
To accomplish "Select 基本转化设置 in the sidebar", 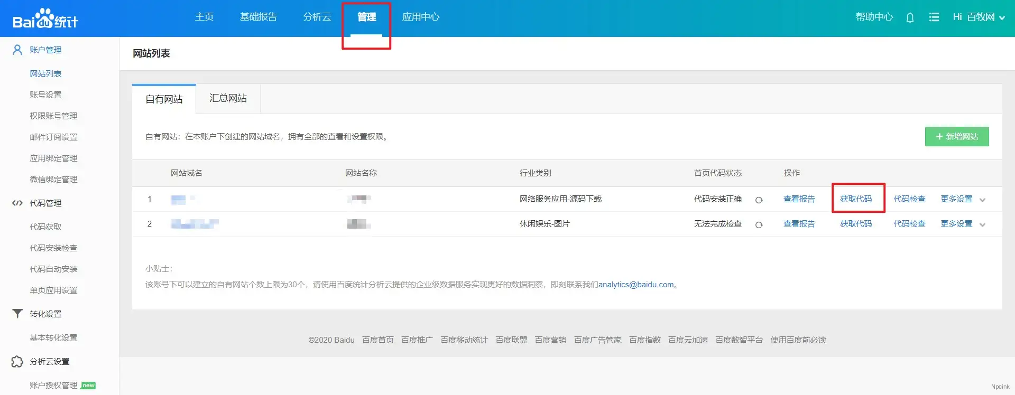I will pos(53,338).
